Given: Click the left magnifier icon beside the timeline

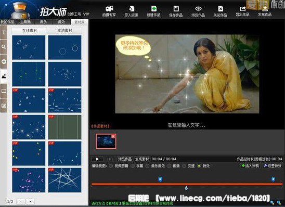Looking at the screenshot, I should [x=272, y=202].
